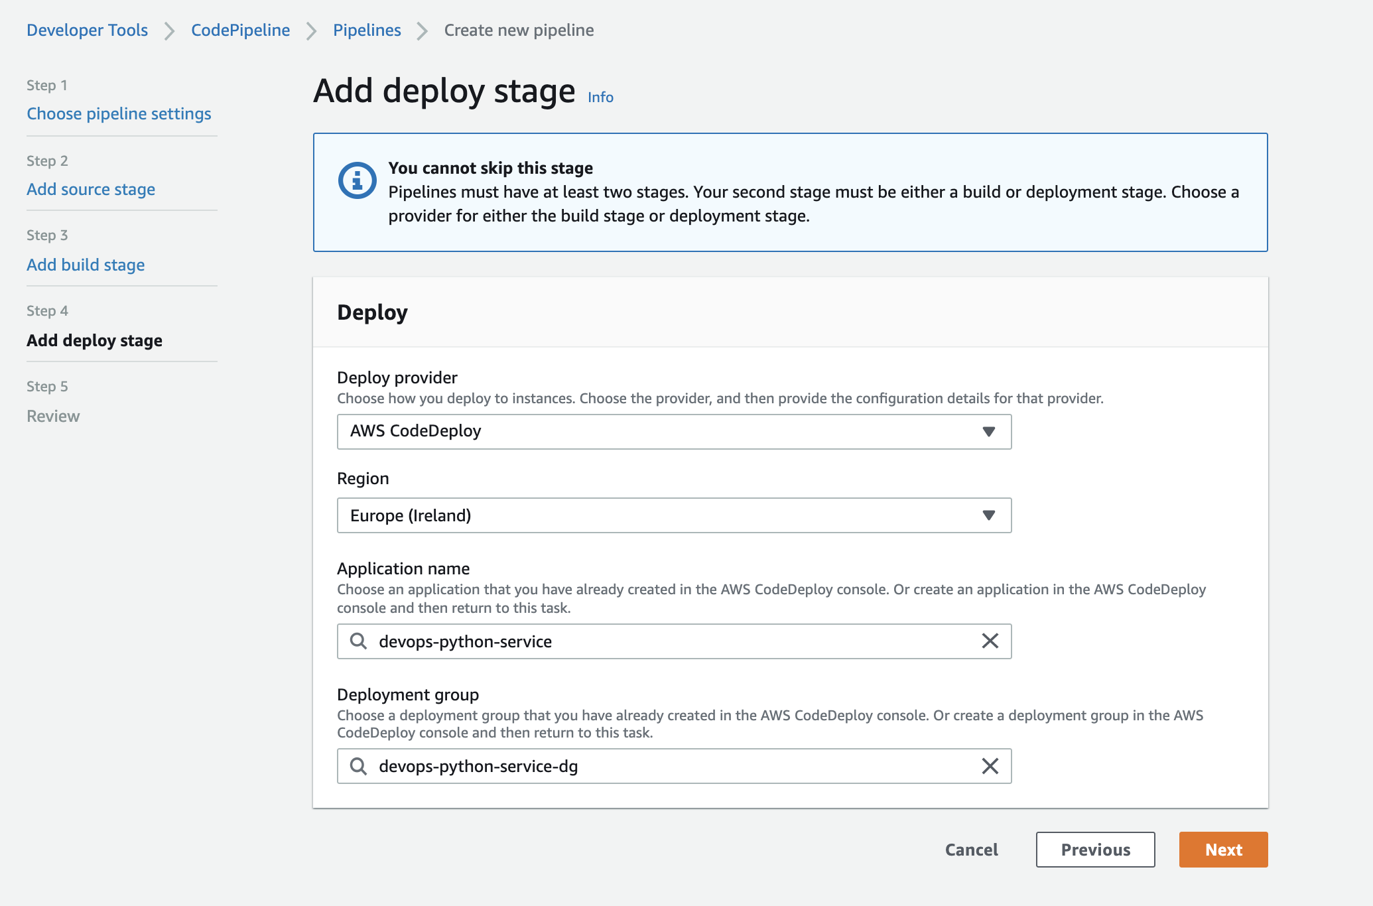Return to Add build stage step
This screenshot has height=906, width=1373.
click(x=86, y=265)
